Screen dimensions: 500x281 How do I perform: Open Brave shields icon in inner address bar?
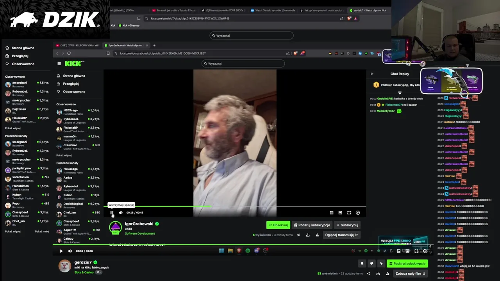(296, 53)
